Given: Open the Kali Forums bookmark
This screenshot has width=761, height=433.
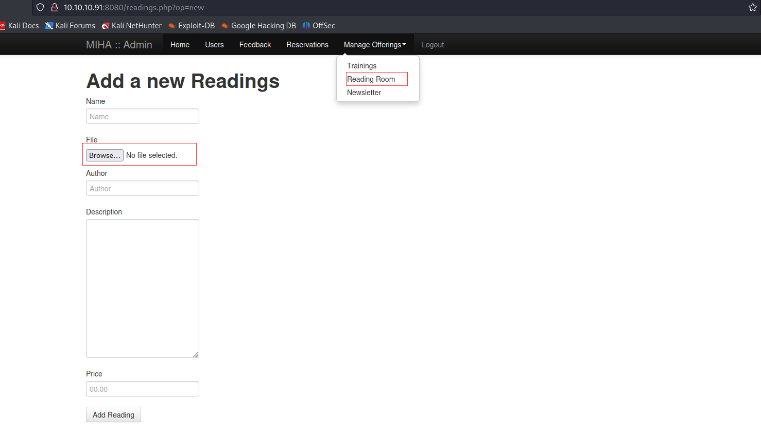Looking at the screenshot, I should pyautogui.click(x=70, y=26).
